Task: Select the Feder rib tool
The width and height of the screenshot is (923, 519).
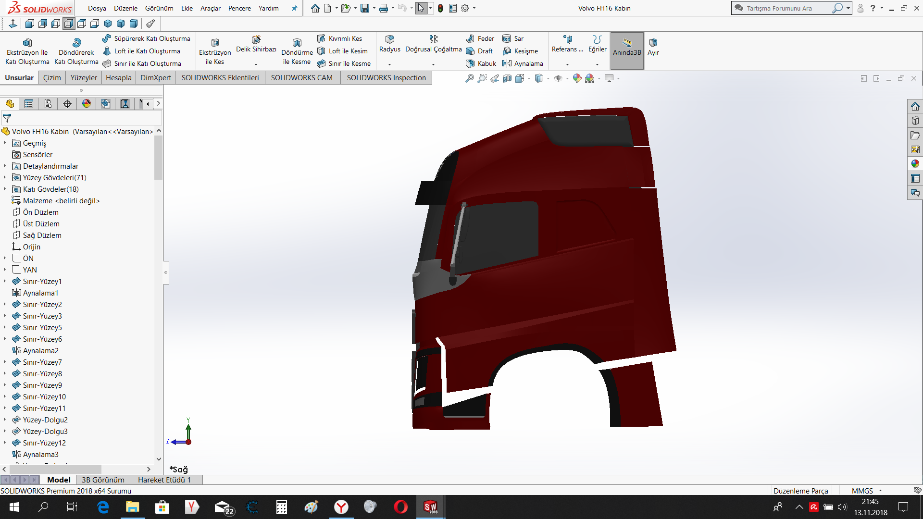Action: click(480, 38)
